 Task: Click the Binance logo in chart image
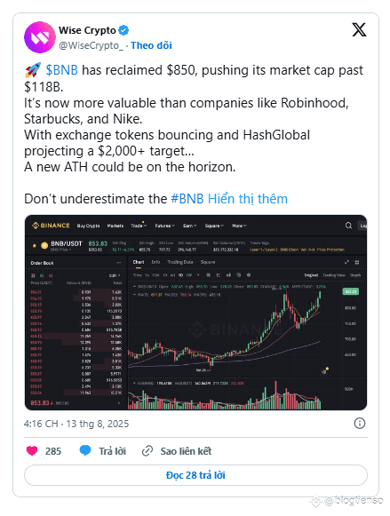(x=51, y=226)
